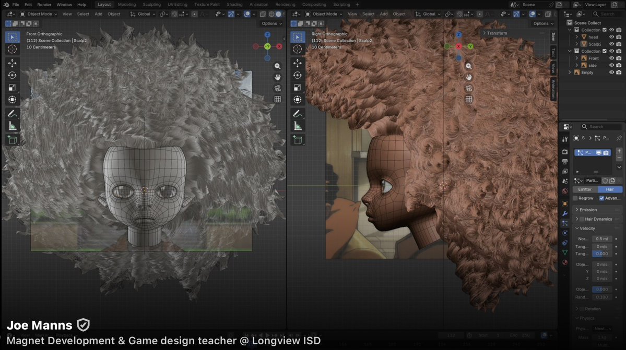Switch to the Sculpting workspace tab
Viewport: 626px width, 350px height.
pyautogui.click(x=152, y=4)
